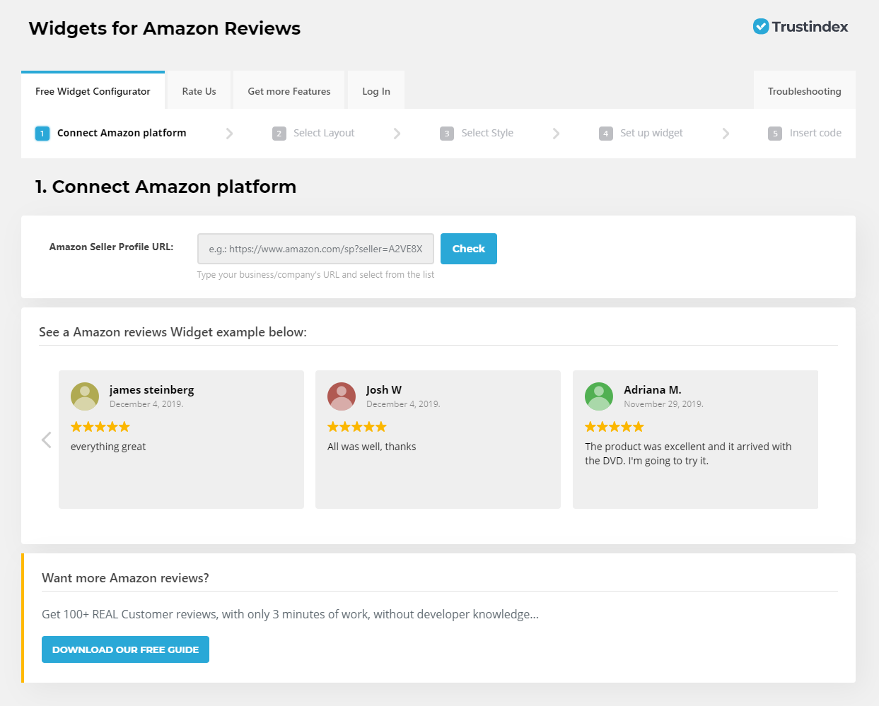Click date 'November 29, 2019.'
This screenshot has width=879, height=706.
(663, 404)
